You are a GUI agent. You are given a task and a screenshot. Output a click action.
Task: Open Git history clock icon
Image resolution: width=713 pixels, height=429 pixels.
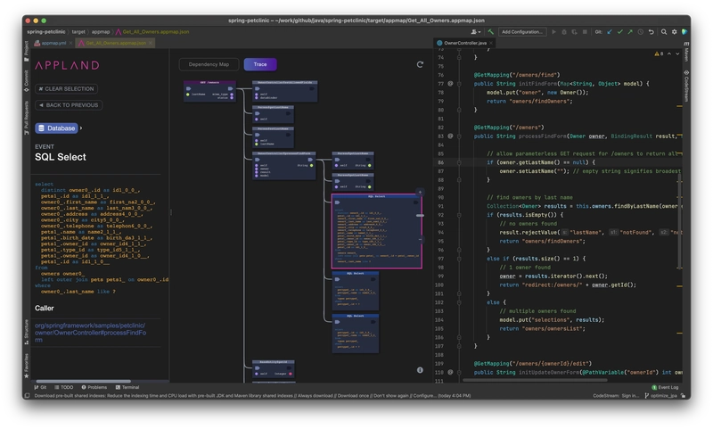(641, 32)
